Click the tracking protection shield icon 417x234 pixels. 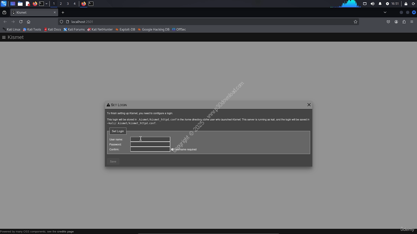point(61,22)
